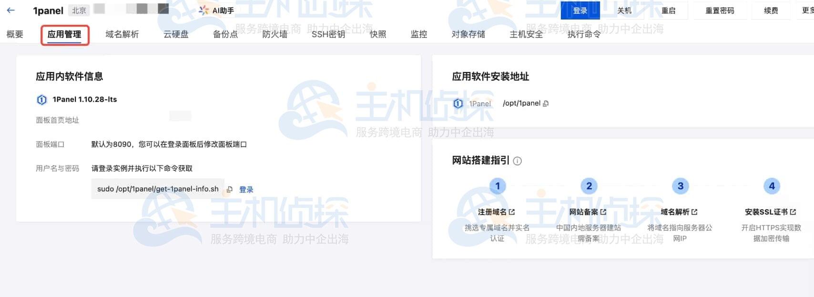Open the AI助手 assistant

coord(217,10)
